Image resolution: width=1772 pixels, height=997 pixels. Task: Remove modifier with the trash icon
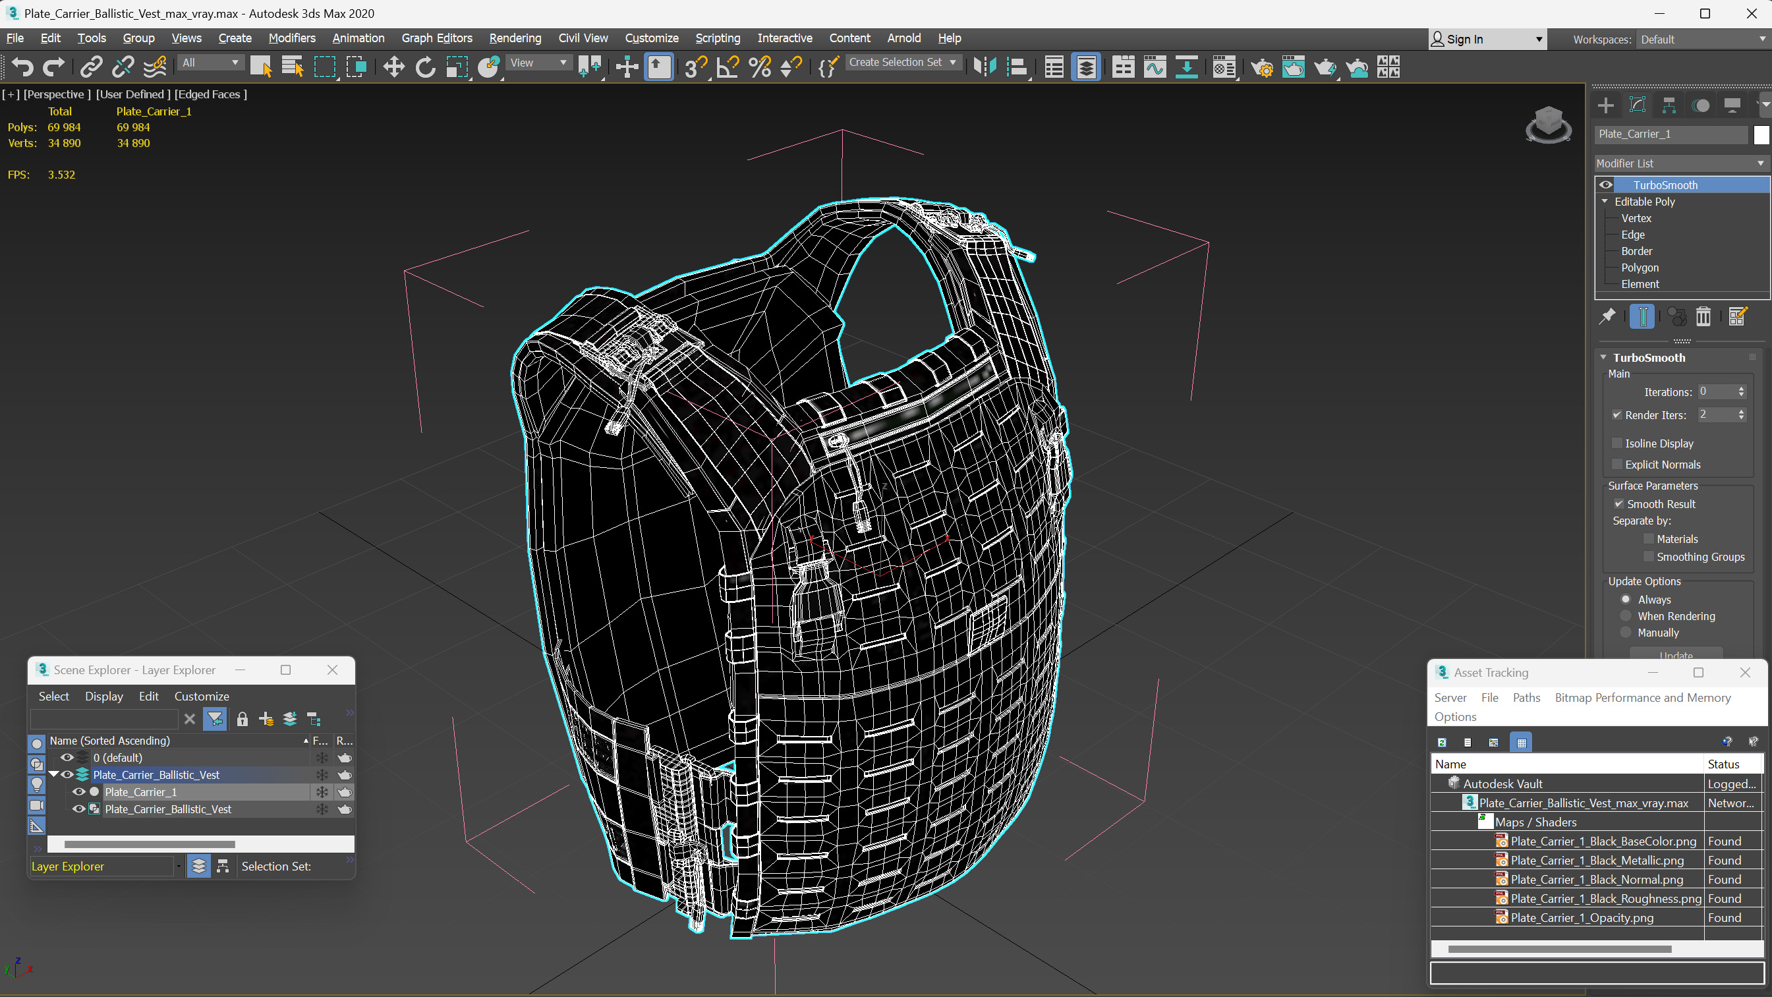(x=1703, y=316)
